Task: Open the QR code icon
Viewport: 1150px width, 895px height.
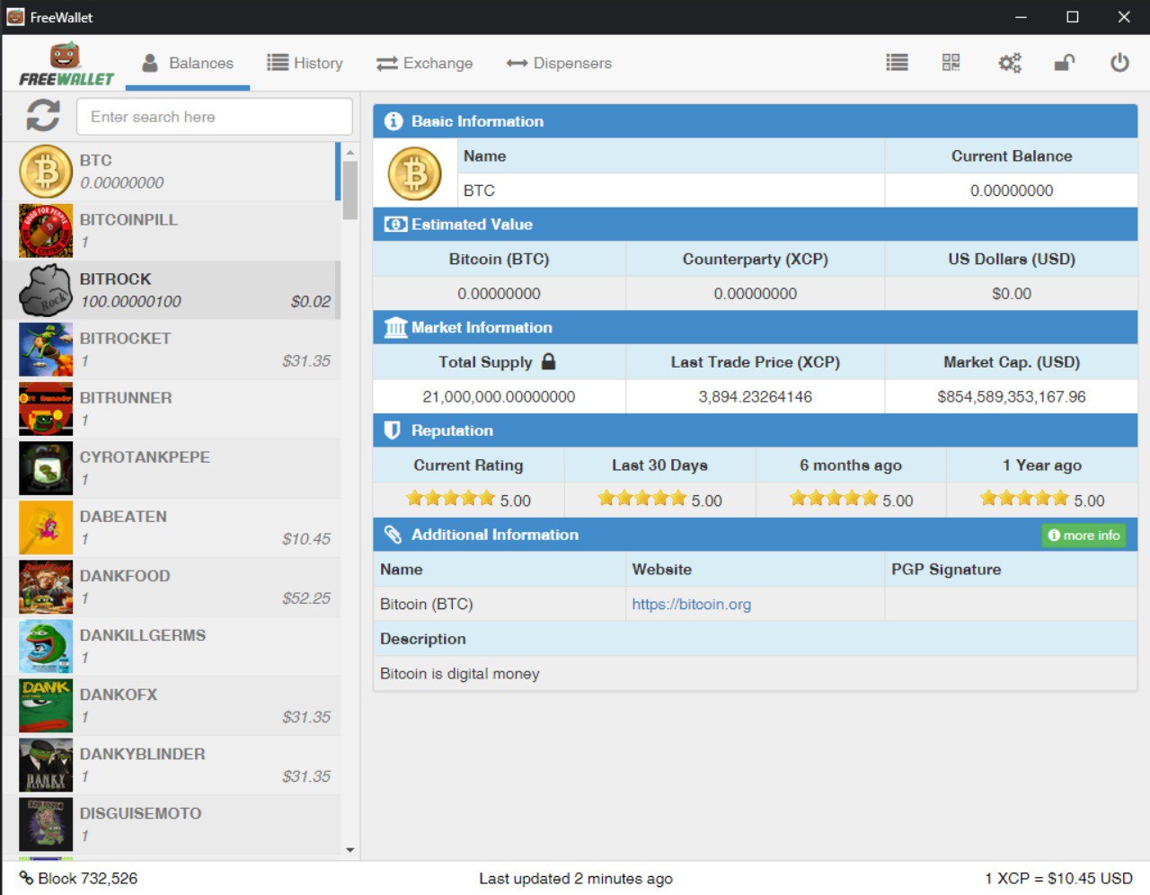Action: coord(951,62)
